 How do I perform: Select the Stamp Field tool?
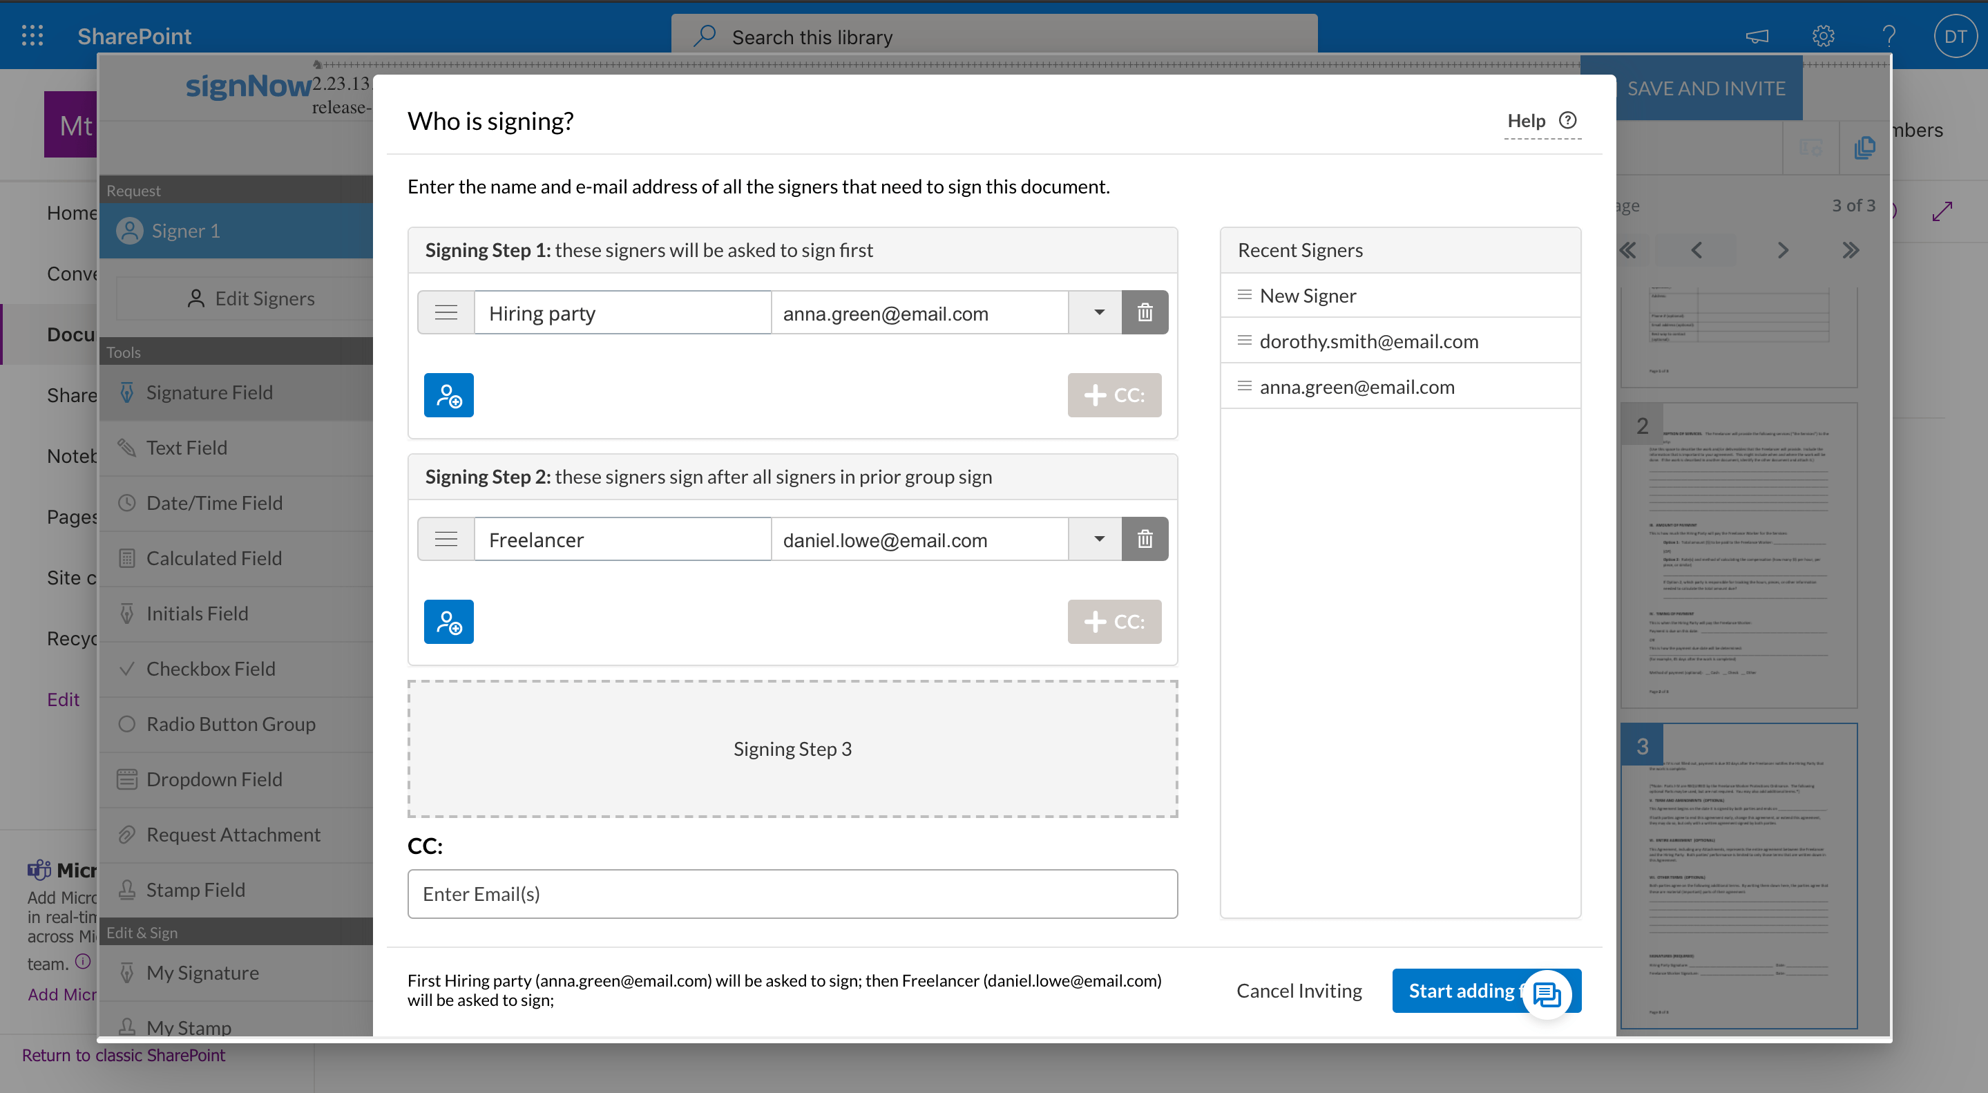tap(196, 889)
